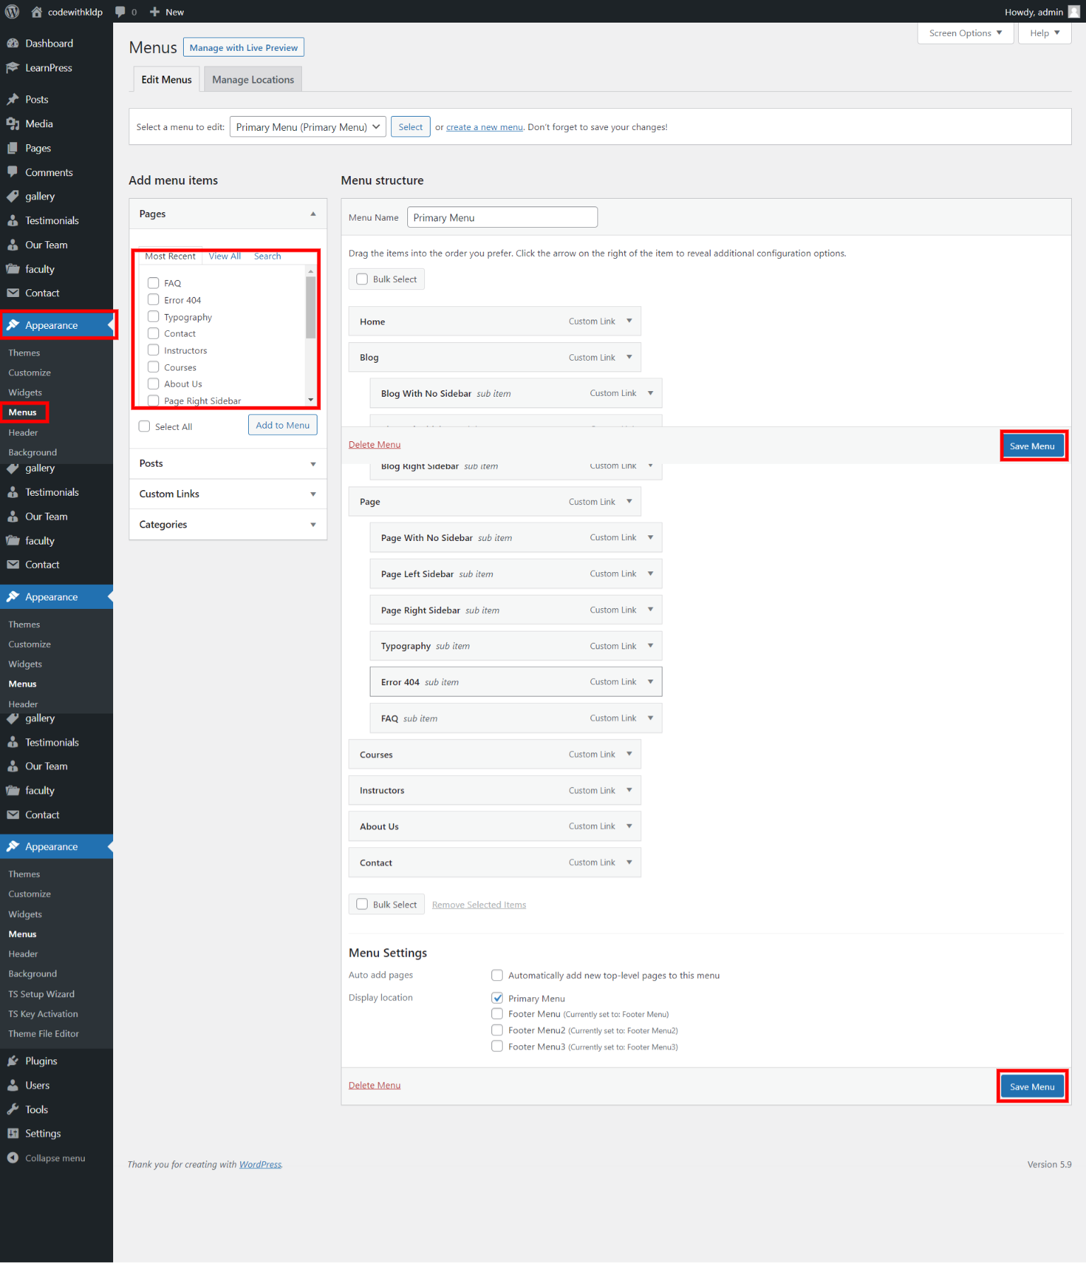The height and width of the screenshot is (1263, 1086).
Task: Click the comments bubble in the admin bar
Action: [121, 12]
